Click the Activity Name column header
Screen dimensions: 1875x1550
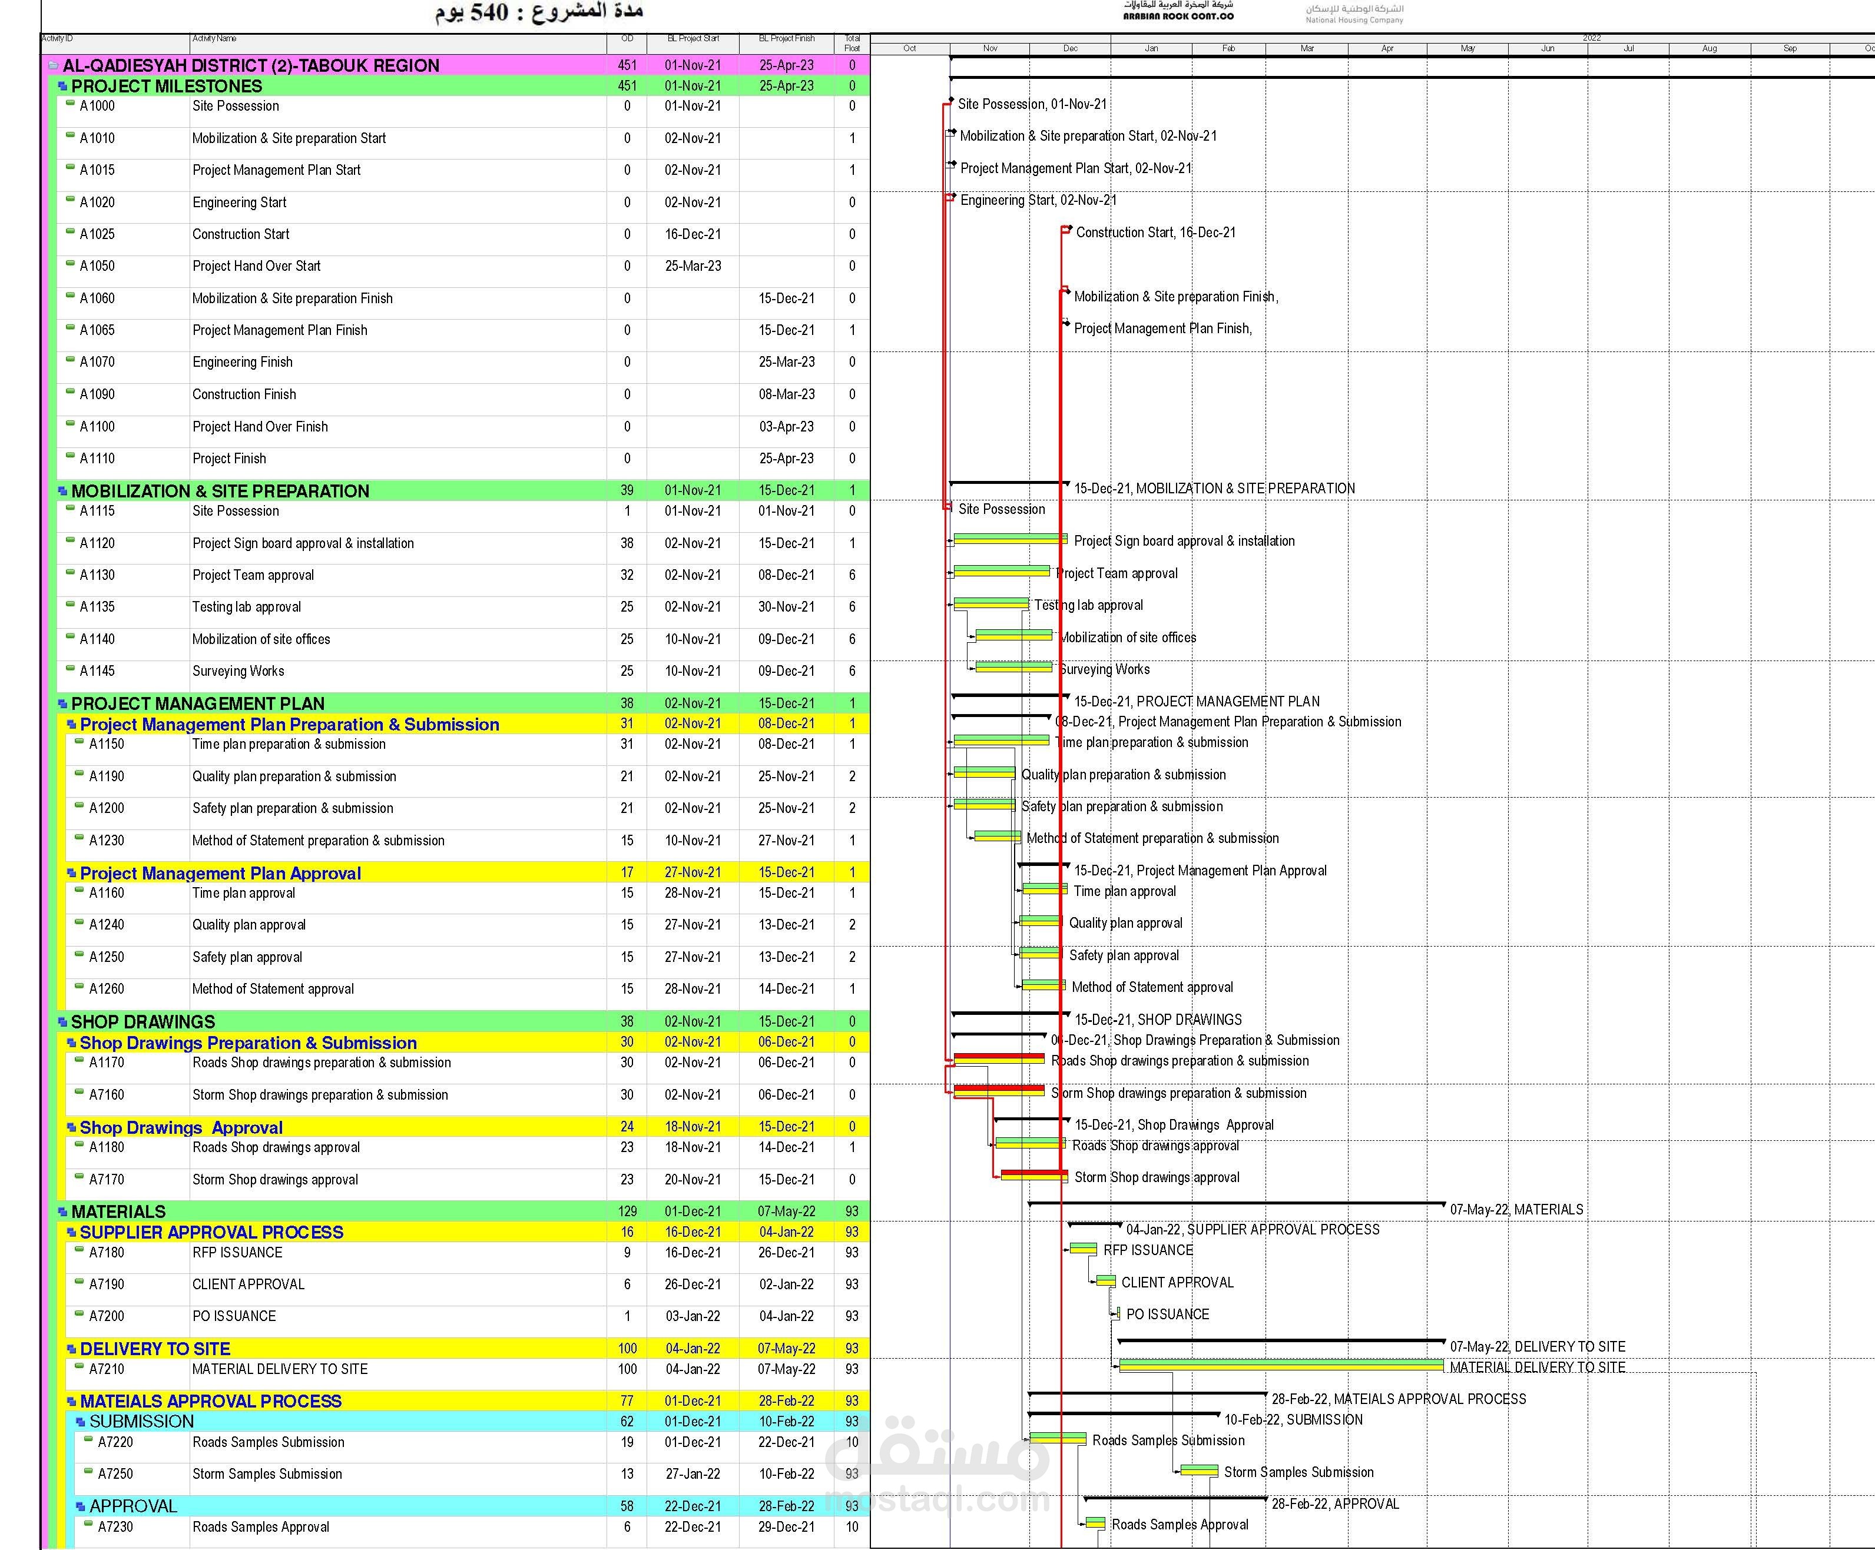point(214,38)
